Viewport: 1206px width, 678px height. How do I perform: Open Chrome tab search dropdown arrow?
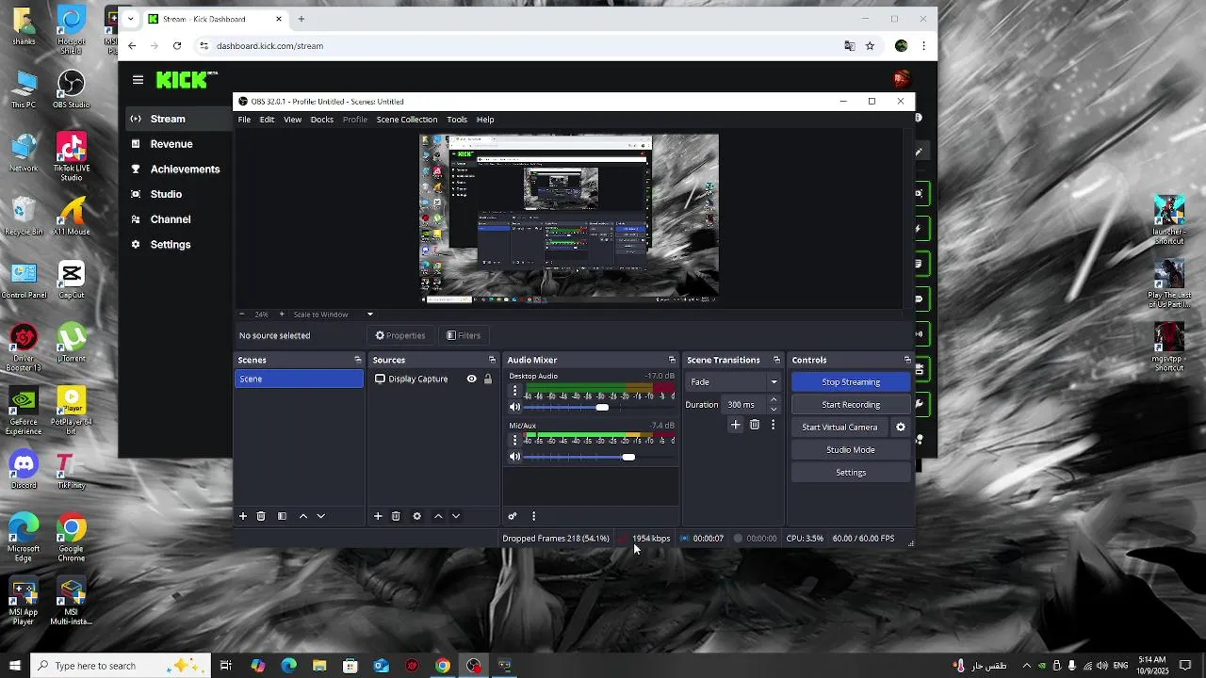(131, 19)
